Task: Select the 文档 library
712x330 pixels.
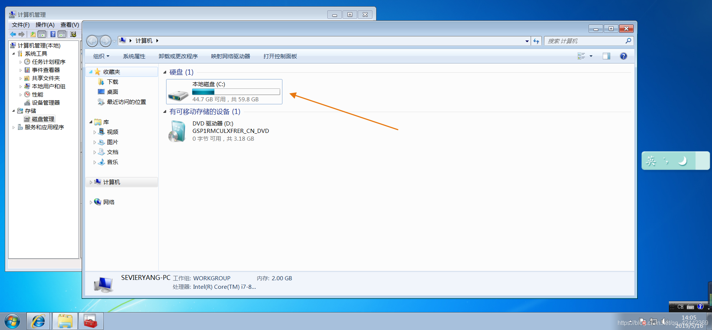Action: point(113,152)
